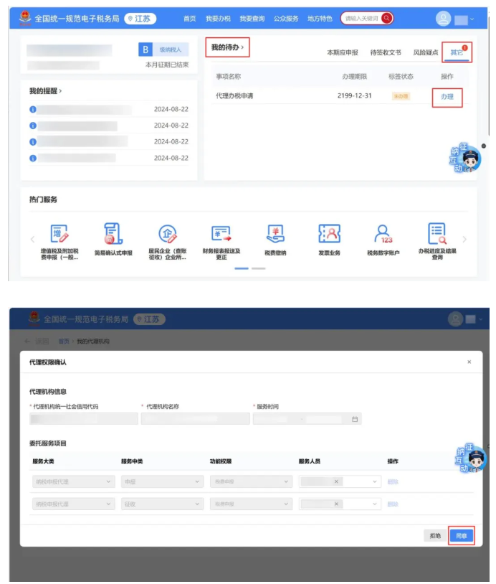This screenshot has width=496, height=584.
Task: Switch to the 本期应申报 tab
Action: click(344, 53)
